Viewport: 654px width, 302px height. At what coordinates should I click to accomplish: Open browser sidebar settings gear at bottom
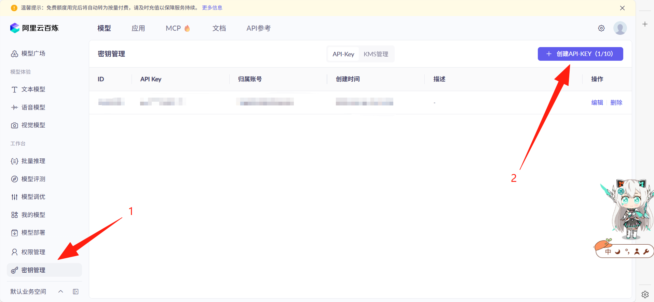pos(645,294)
